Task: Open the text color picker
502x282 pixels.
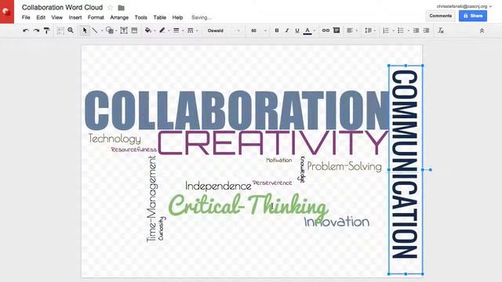Action: pyautogui.click(x=309, y=31)
